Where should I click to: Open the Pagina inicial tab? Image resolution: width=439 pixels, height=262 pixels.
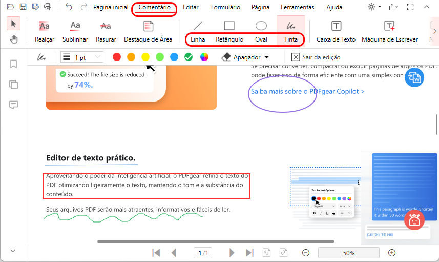coord(111,7)
